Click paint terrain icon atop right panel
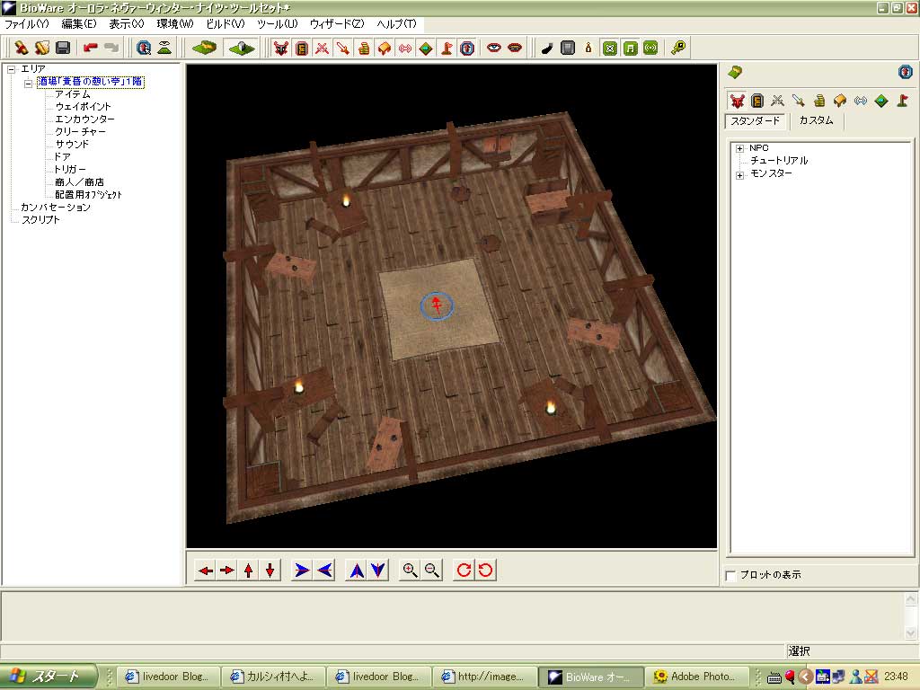Image resolution: width=920 pixels, height=690 pixels. tap(735, 72)
